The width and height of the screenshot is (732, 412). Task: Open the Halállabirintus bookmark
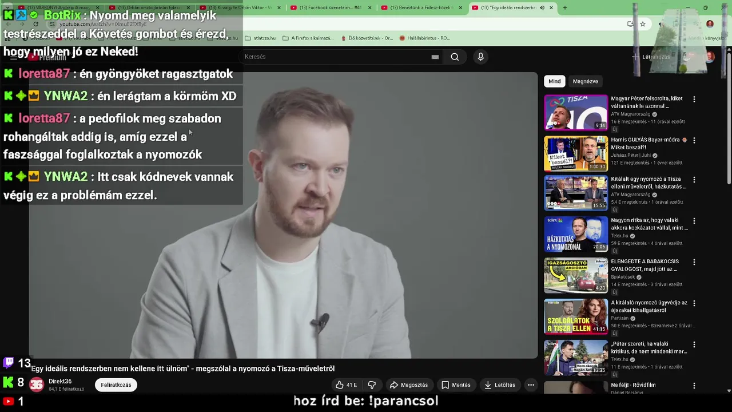coord(424,38)
